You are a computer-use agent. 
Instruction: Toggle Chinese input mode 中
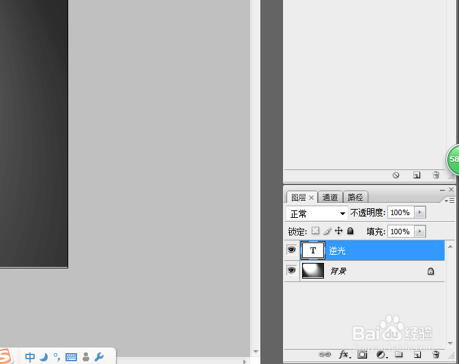pos(30,357)
